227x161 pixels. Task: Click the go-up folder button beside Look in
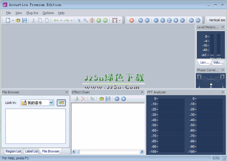tap(61, 103)
